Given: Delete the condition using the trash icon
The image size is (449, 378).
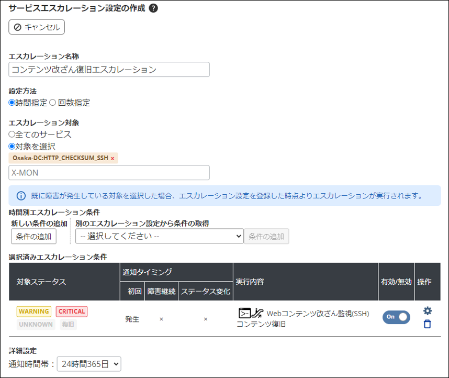Looking at the screenshot, I should (x=428, y=324).
